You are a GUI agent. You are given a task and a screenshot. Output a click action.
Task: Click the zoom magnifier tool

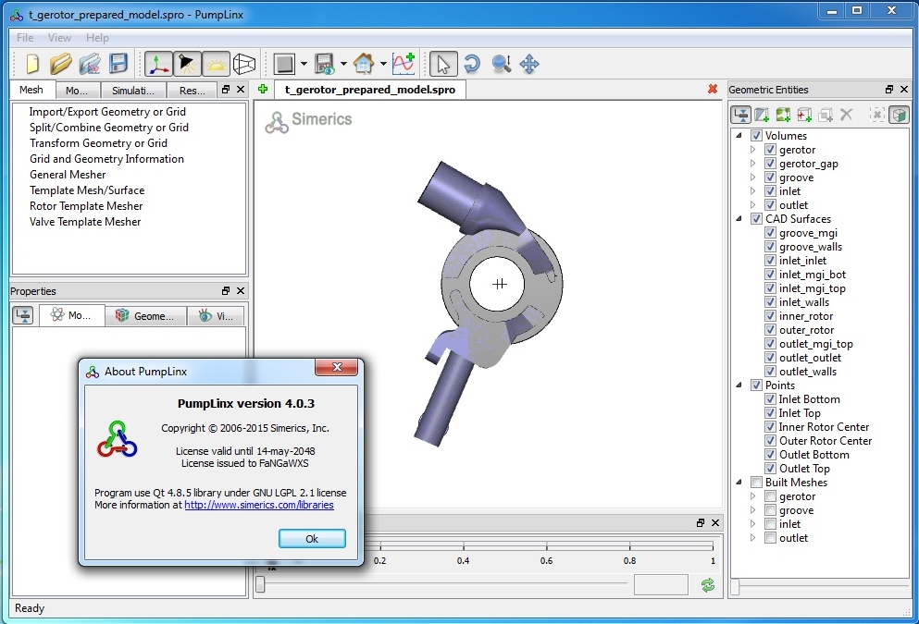coord(501,64)
